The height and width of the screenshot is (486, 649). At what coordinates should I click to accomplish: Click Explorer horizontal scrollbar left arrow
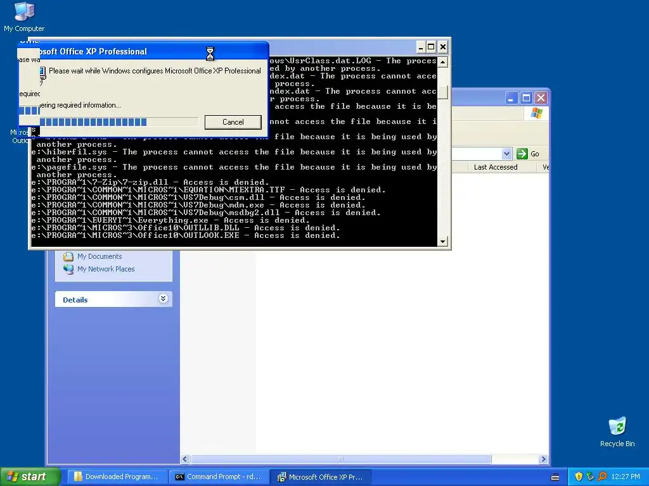[x=185, y=459]
